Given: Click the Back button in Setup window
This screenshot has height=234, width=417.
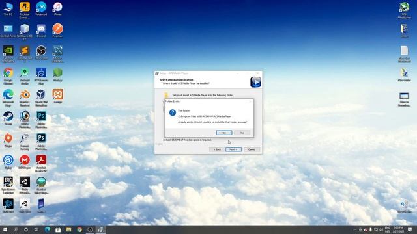Looking at the screenshot, I should tap(217, 149).
